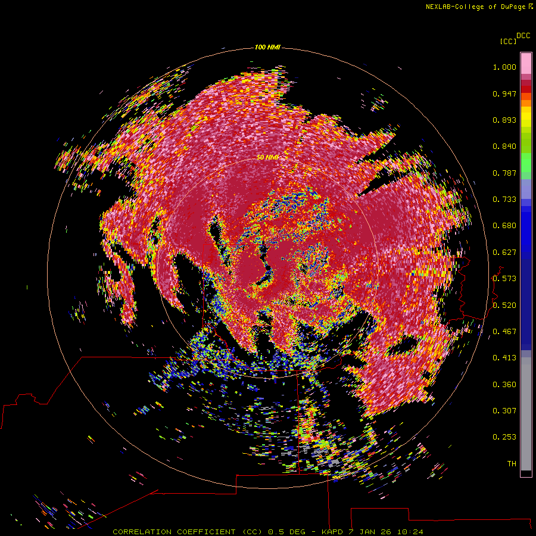
Task: Click the NEXLAB-College of DuPage watermark text
Action: point(476,7)
